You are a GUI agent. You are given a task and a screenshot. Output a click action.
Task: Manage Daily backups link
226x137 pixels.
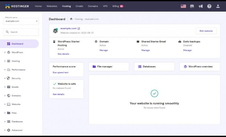pyautogui.click(x=187, y=50)
